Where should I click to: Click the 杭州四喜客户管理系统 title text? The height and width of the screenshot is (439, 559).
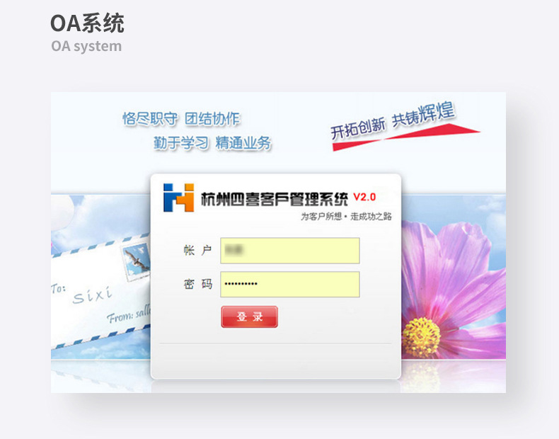[274, 200]
